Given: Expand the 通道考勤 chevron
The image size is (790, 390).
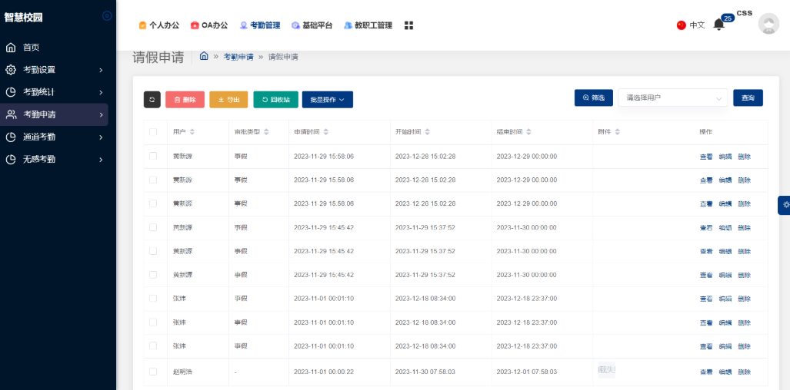Looking at the screenshot, I should (x=101, y=137).
